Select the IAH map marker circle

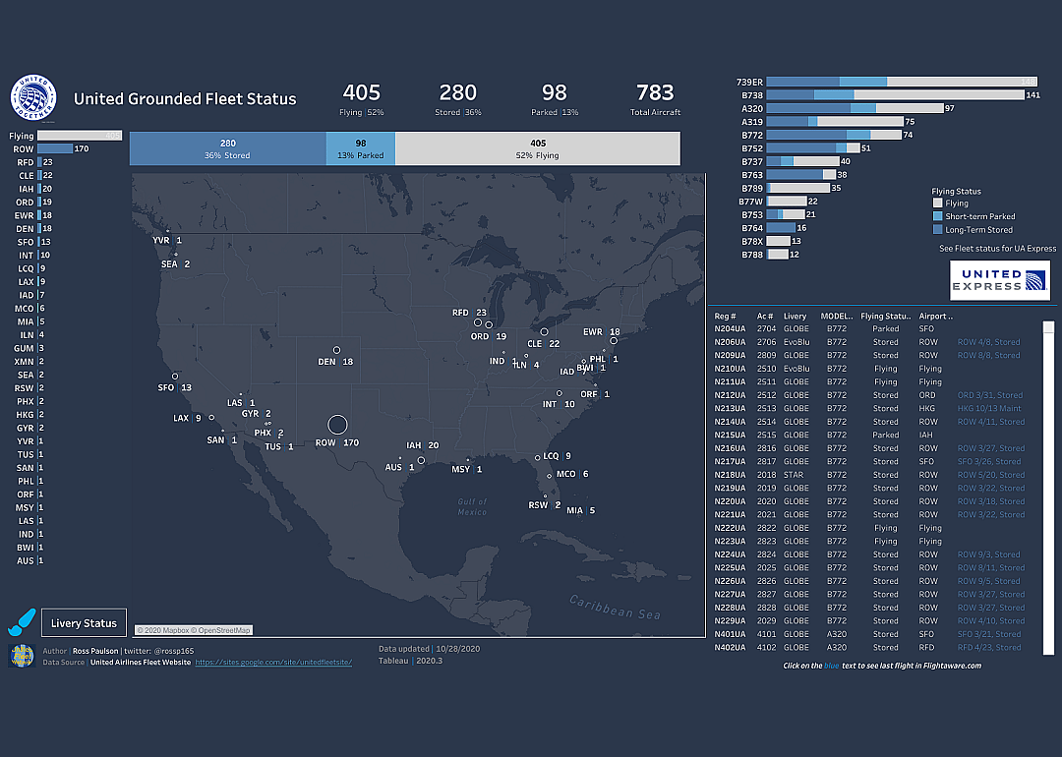point(421,460)
